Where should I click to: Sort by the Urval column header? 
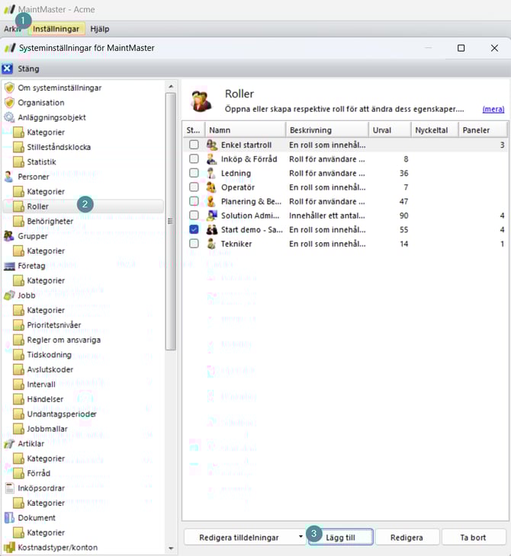coord(390,130)
